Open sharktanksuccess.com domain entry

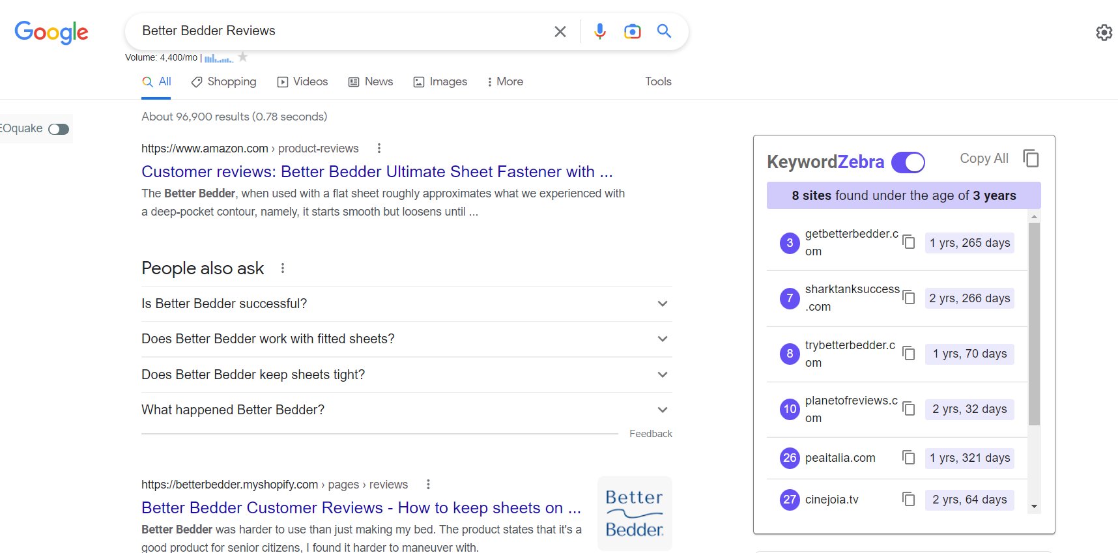pyautogui.click(x=852, y=298)
